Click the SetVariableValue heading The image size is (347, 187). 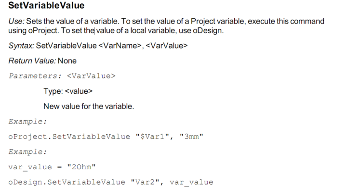(x=46, y=5)
